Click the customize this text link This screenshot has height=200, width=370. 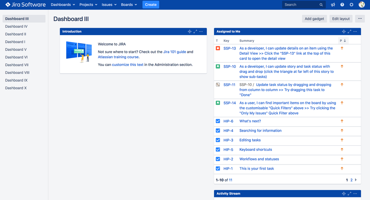point(128,65)
